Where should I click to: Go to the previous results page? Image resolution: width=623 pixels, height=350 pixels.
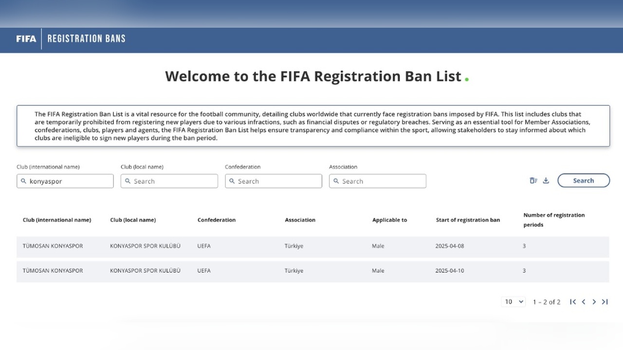coord(584,302)
